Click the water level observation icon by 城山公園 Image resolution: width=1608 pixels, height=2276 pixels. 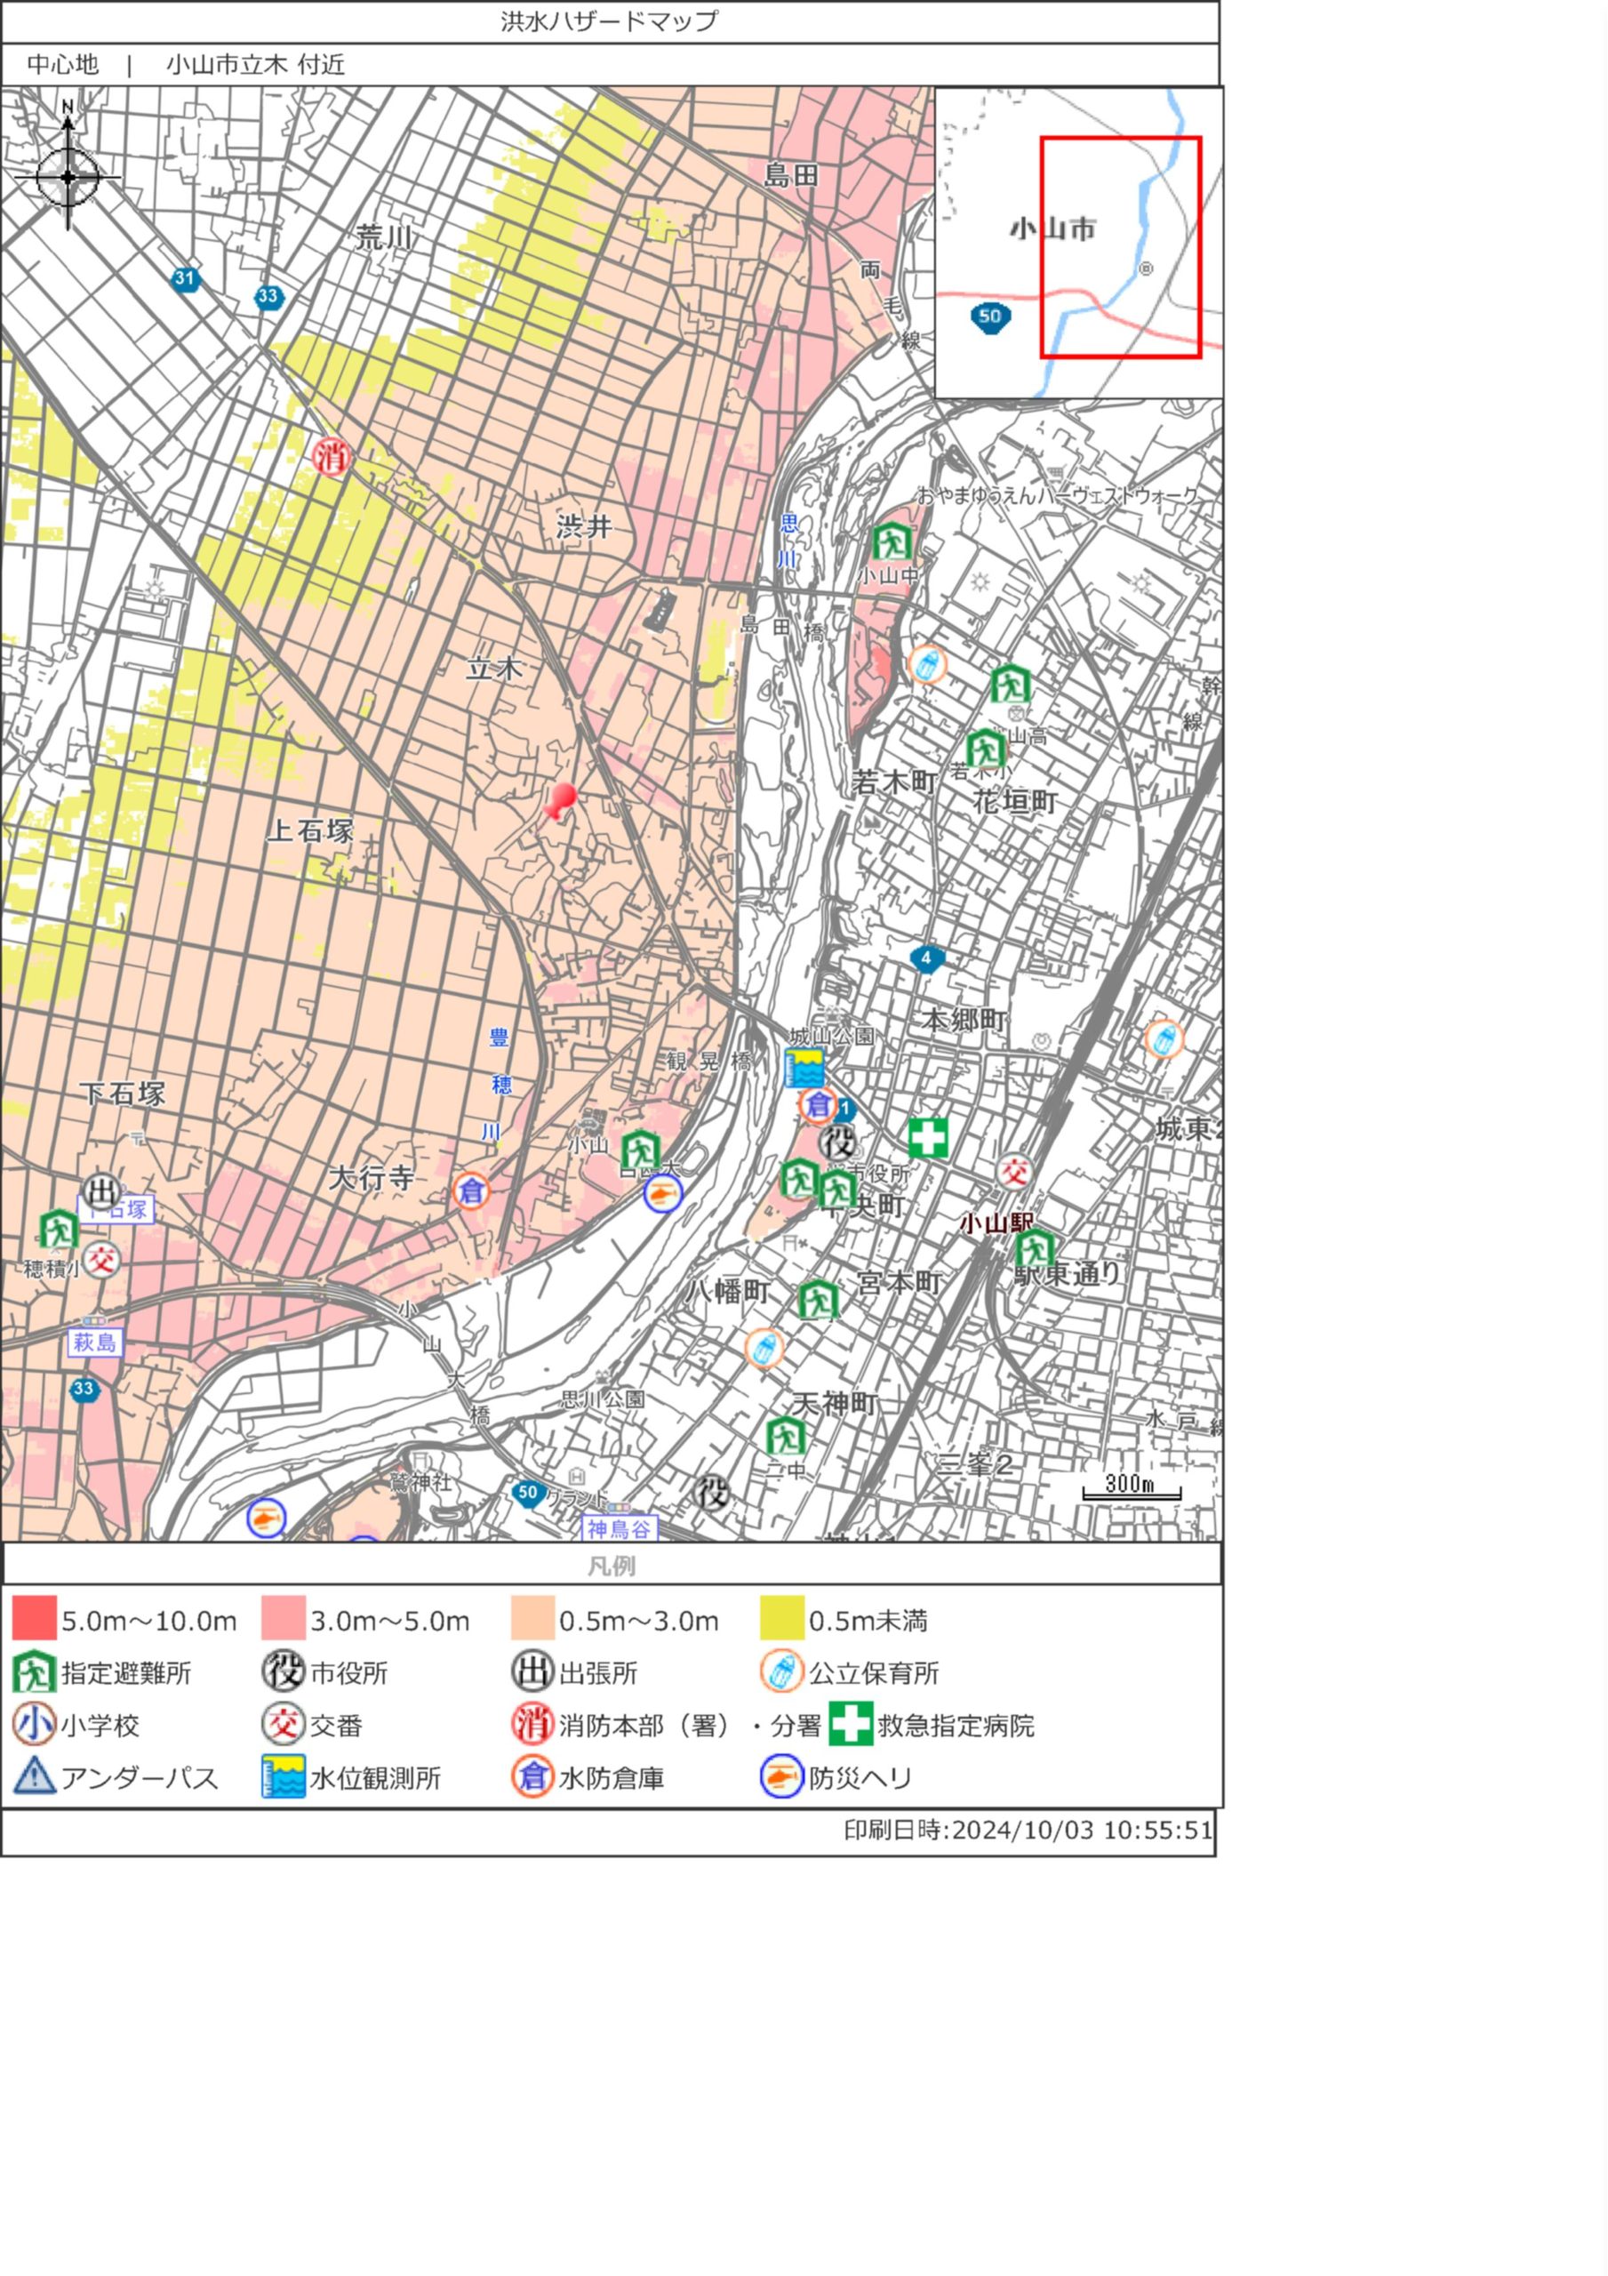804,1068
